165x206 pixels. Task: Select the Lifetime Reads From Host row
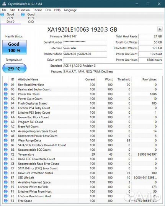80,196
